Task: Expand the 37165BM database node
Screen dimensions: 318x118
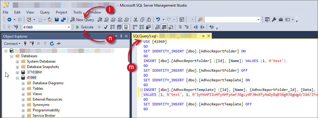Action: pyautogui.click(x=18, y=72)
